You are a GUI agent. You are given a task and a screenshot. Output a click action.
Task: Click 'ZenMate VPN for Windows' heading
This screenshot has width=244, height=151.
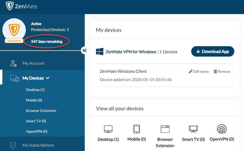tap(131, 52)
